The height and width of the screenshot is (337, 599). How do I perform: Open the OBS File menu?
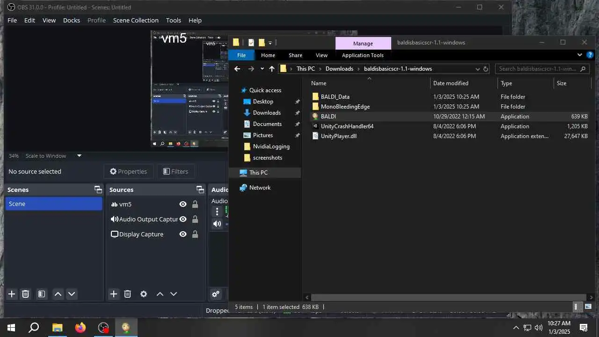pos(12,20)
